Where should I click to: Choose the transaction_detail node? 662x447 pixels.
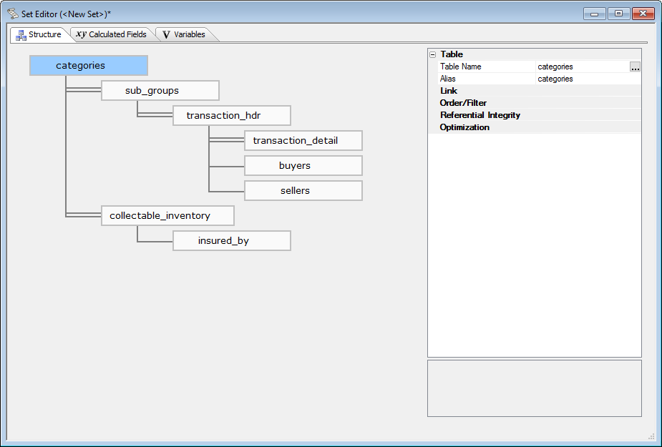[x=303, y=141]
